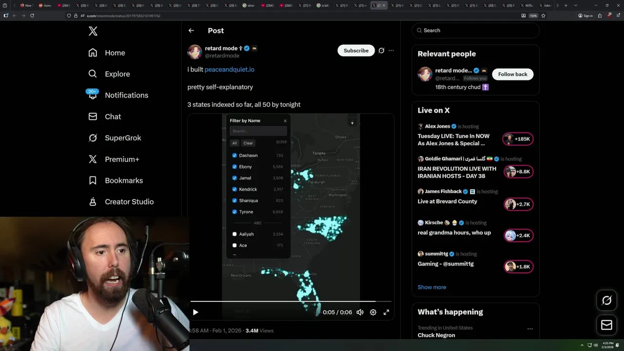
Task: Switch to the silver browser tab
Action: coord(249,5)
